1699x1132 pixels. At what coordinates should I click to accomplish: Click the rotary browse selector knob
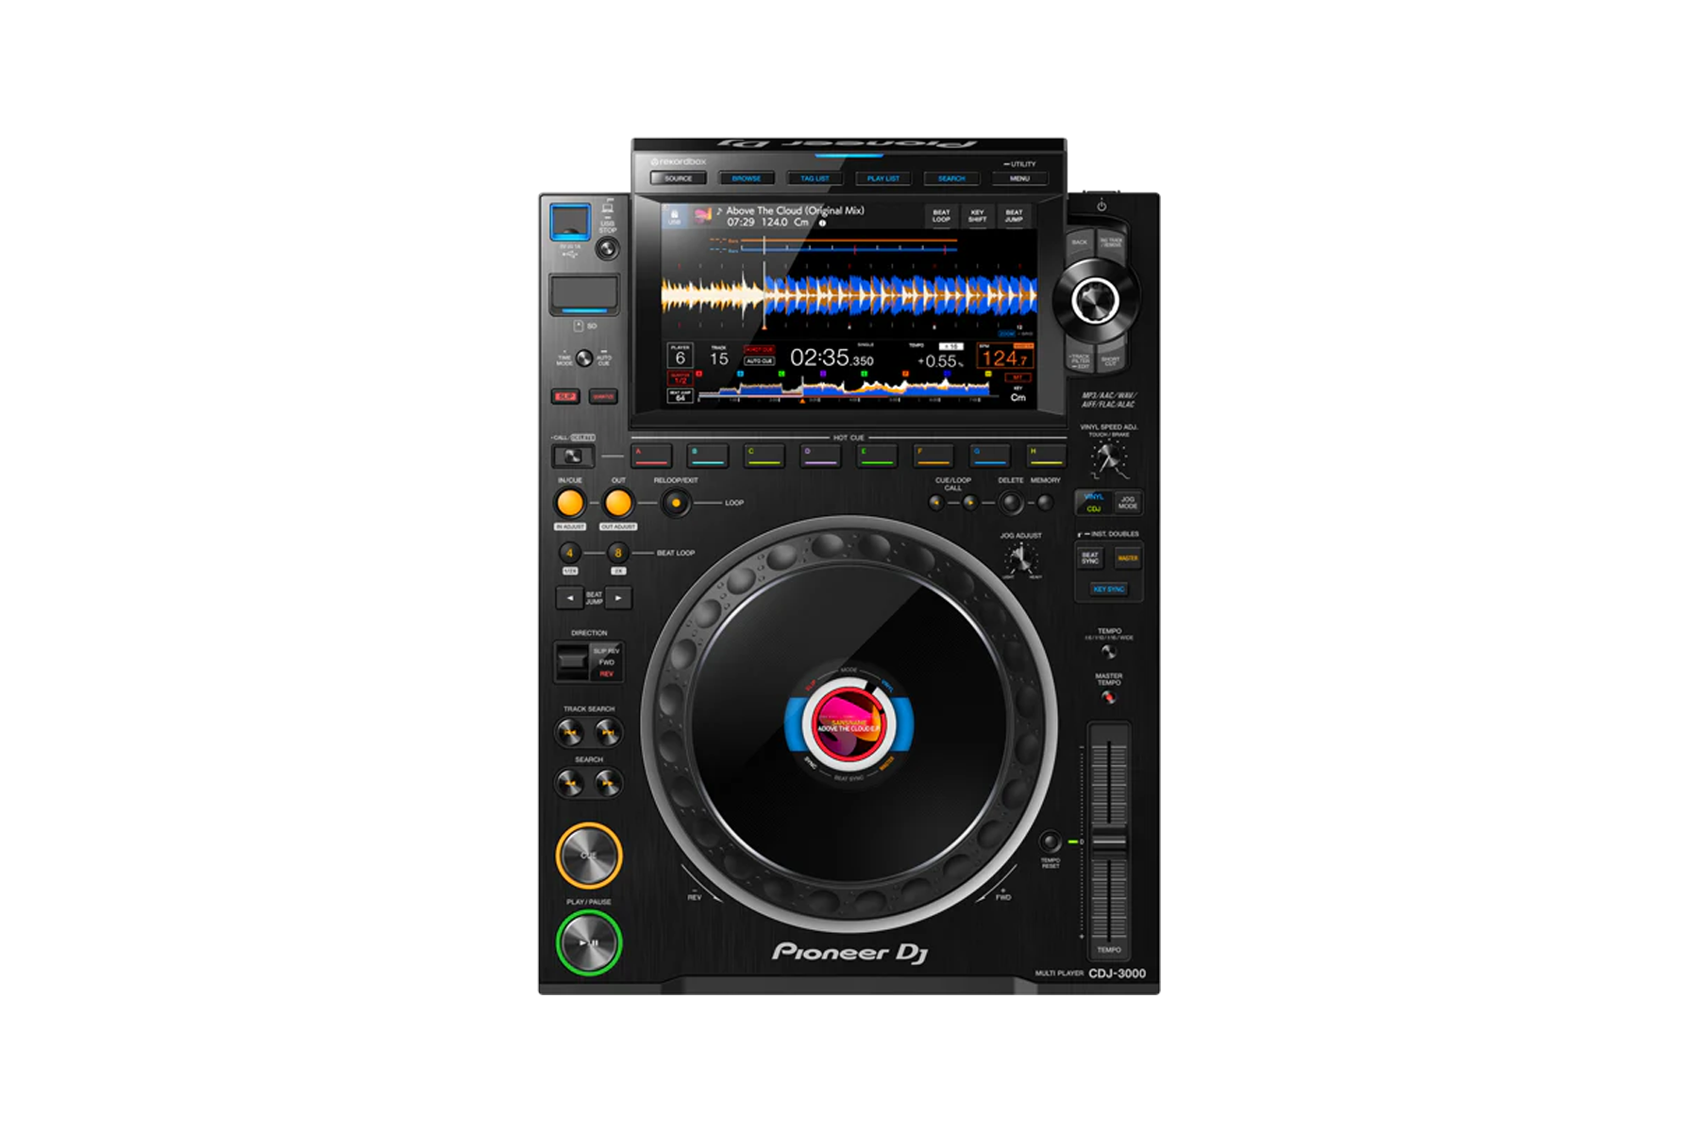pyautogui.click(x=1095, y=301)
